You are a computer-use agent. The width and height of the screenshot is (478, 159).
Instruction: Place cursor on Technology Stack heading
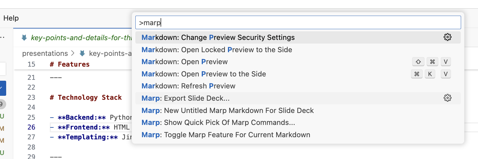[x=90, y=98]
